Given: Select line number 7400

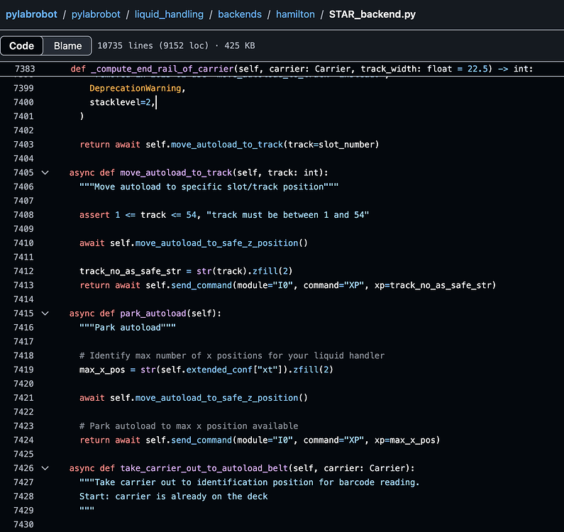Looking at the screenshot, I should 23,102.
